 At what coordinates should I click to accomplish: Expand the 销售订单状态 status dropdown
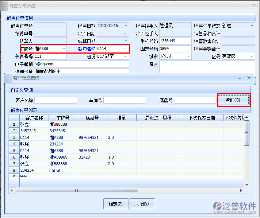252,26
